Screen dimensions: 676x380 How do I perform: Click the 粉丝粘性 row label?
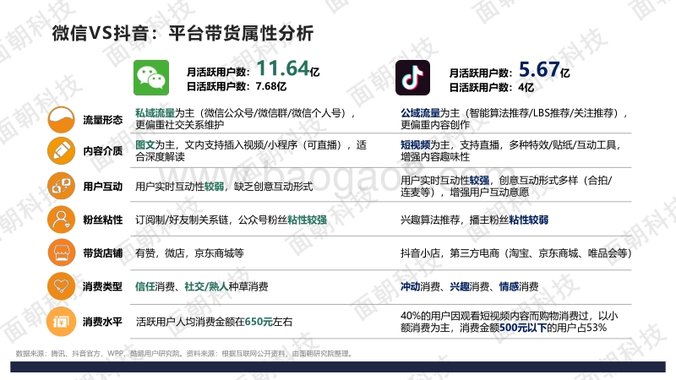point(102,220)
